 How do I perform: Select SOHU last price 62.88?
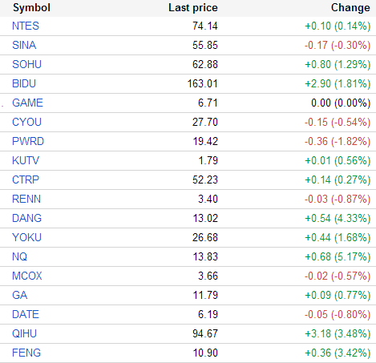205,64
